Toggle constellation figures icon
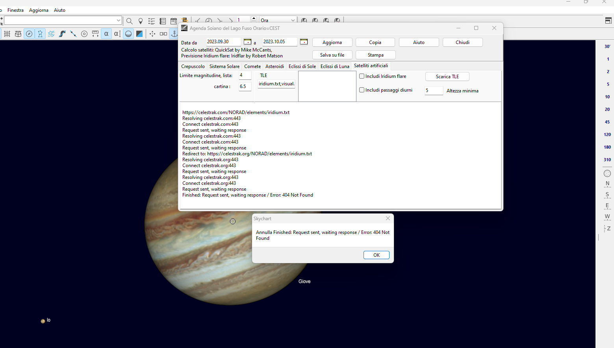The height and width of the screenshot is (348, 614). pos(40,34)
